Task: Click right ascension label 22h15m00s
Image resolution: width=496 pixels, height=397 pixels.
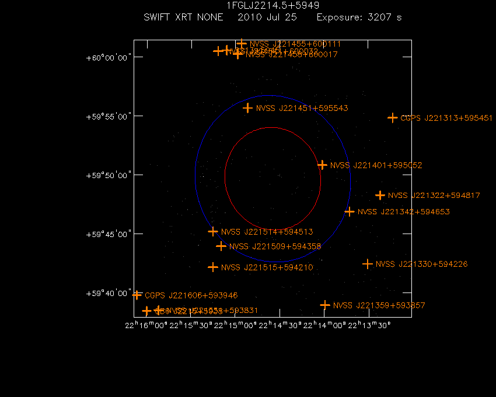Action: coord(235,325)
